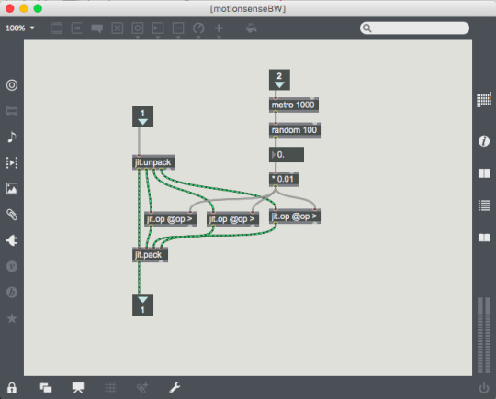Open new view of patcher windows icon
This screenshot has height=399, width=496.
click(x=46, y=388)
